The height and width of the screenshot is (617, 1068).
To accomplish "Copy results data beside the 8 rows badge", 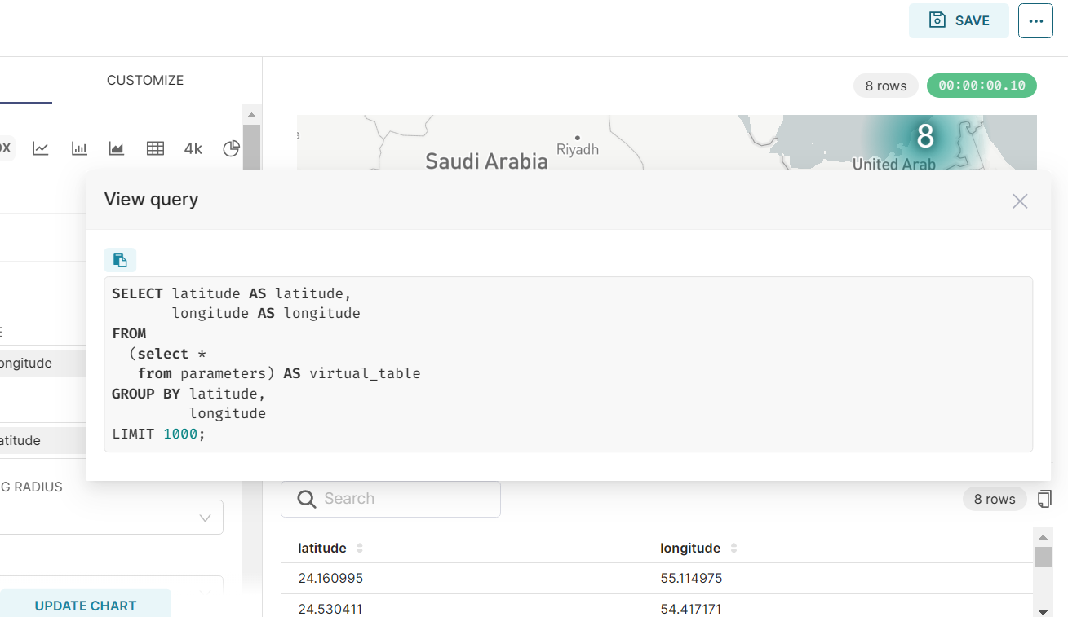I will 1044,498.
